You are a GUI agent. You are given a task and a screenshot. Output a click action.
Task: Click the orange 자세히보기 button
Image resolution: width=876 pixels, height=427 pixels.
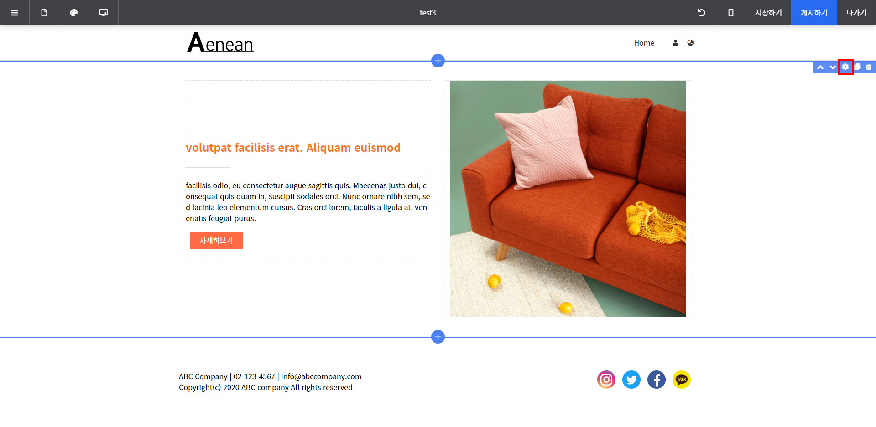pos(216,240)
